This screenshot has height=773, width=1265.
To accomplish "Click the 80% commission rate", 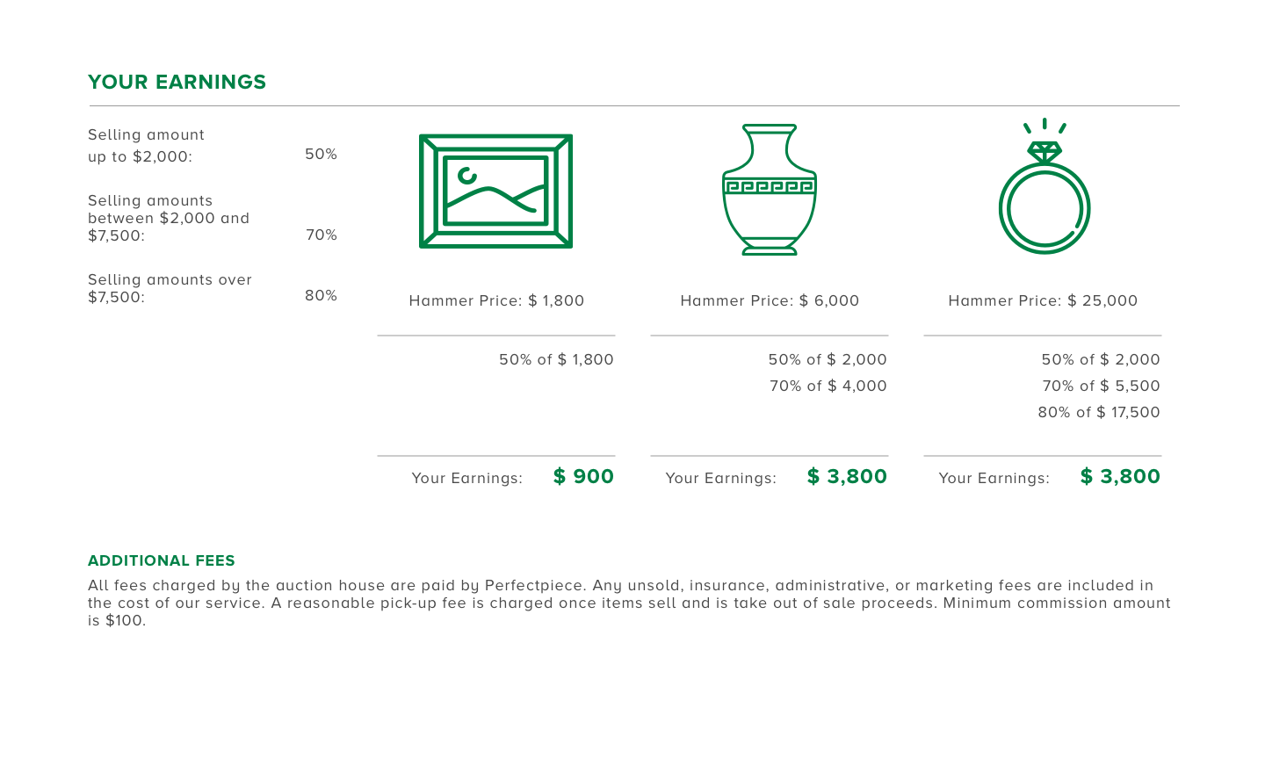I will 321,295.
